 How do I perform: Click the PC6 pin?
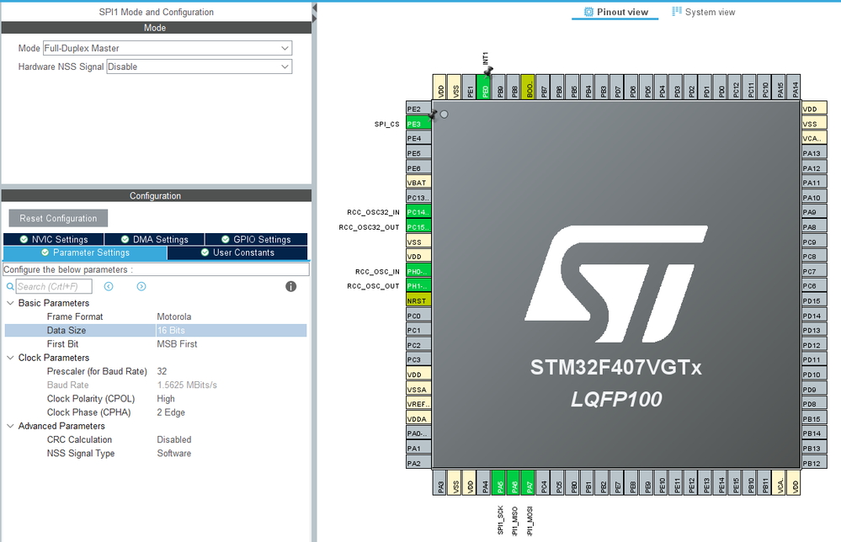[x=814, y=286]
